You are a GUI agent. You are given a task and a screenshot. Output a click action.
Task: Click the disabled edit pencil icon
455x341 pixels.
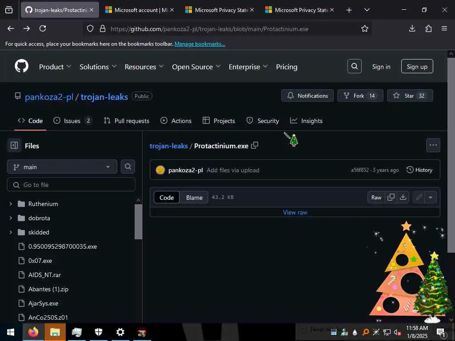[x=419, y=197]
